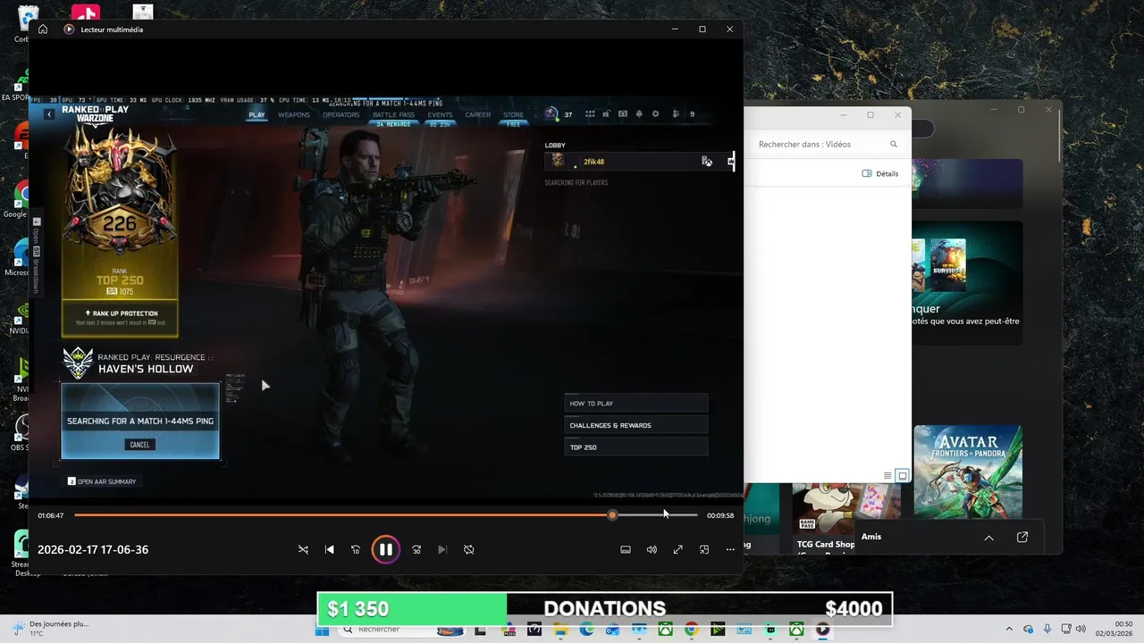The height and width of the screenshot is (643, 1144).
Task: Go to the media player home page
Action: pyautogui.click(x=42, y=29)
